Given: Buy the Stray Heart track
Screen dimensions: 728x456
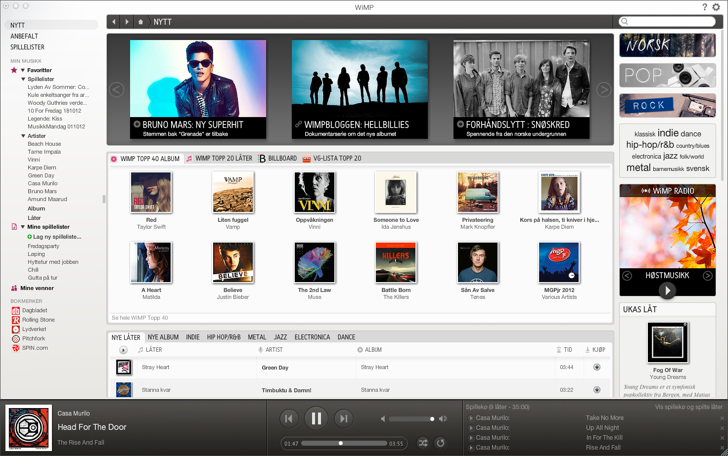Looking at the screenshot, I should coord(597,367).
